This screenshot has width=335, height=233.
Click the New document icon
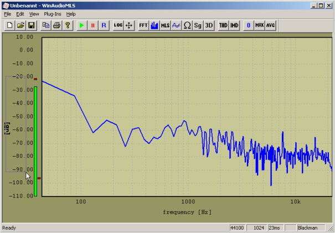[9, 25]
